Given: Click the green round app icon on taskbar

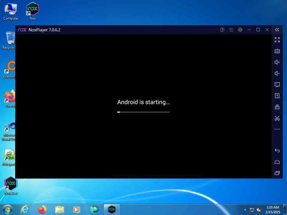Looking at the screenshot, I should [94, 209].
